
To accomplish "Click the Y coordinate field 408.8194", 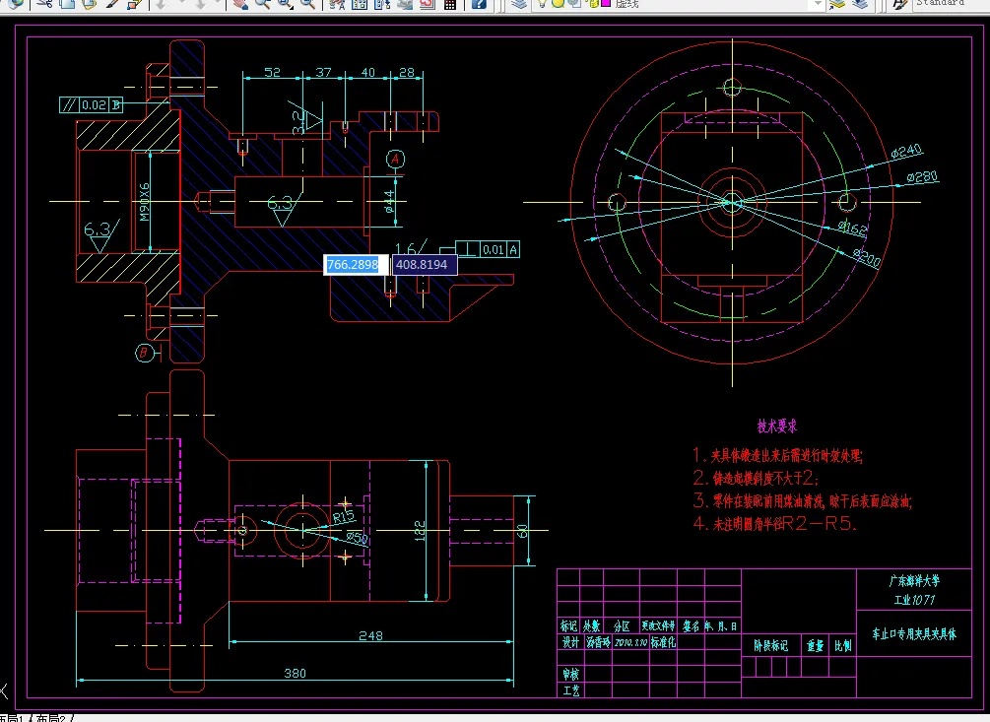I will (x=424, y=264).
